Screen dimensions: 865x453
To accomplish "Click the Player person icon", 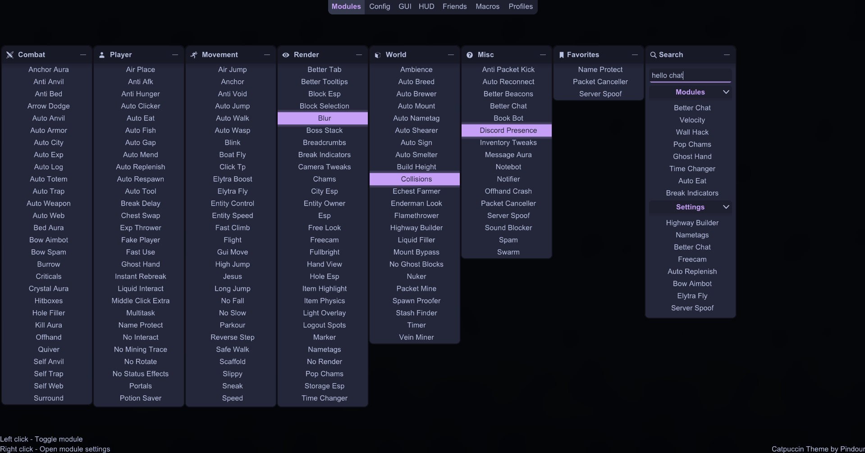I will pyautogui.click(x=102, y=55).
